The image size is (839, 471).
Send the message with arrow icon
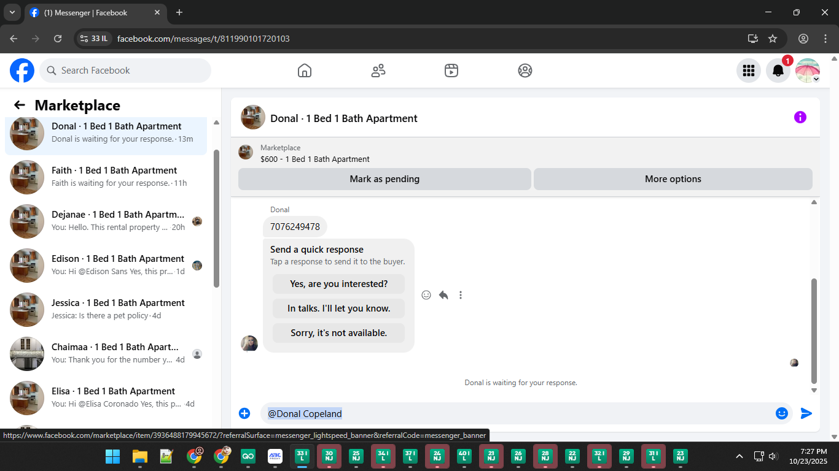[806, 413]
